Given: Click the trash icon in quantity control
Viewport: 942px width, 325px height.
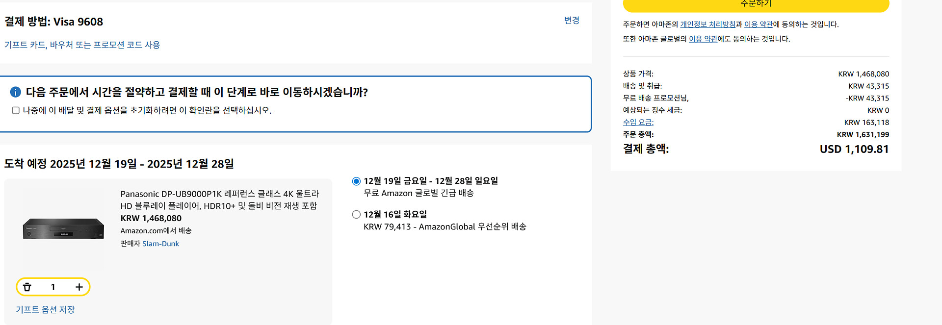Looking at the screenshot, I should pyautogui.click(x=27, y=287).
